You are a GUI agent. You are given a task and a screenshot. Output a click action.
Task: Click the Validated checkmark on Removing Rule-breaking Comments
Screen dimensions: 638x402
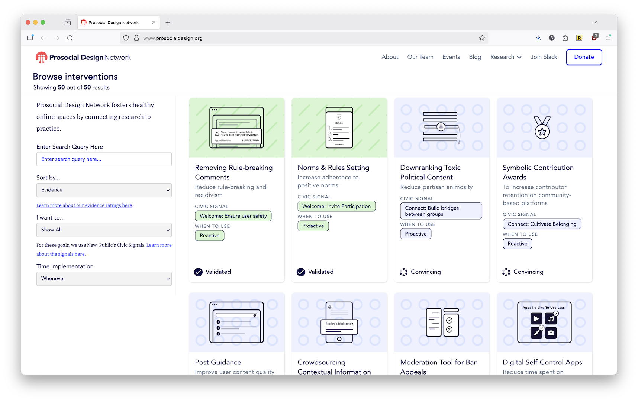[x=198, y=272]
